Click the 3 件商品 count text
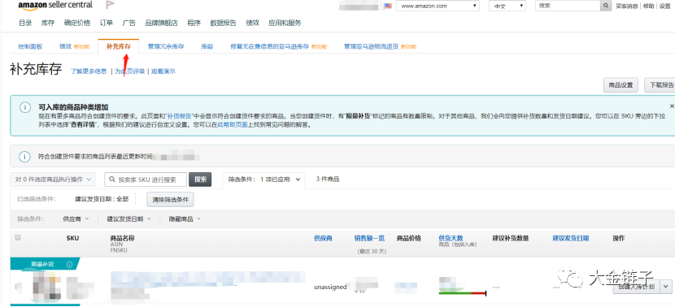This screenshot has height=307, width=675. (328, 179)
